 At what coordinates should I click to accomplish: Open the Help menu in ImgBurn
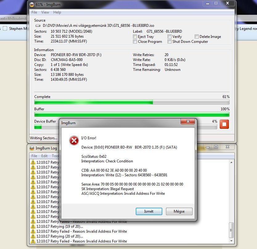(57, 12)
